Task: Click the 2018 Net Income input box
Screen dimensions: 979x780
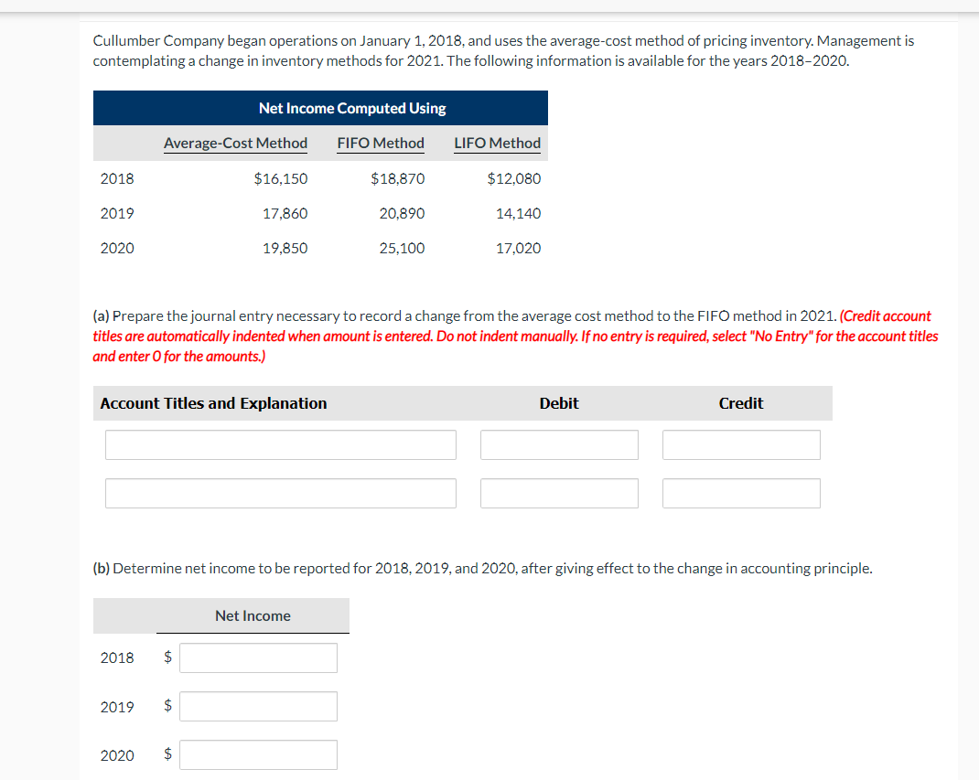Action: [258, 657]
